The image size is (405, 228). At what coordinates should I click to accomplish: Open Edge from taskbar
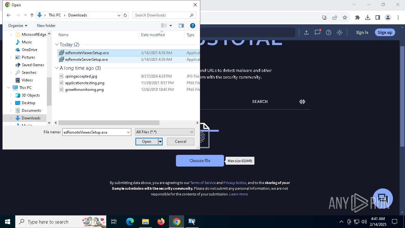[130, 222]
